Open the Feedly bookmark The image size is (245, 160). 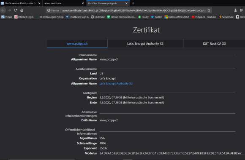(x=143, y=17)
